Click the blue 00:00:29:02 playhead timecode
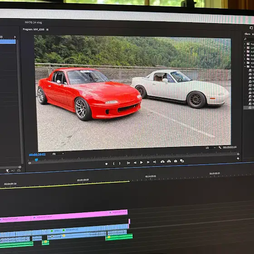This screenshot has width=254, height=254. tap(37, 155)
